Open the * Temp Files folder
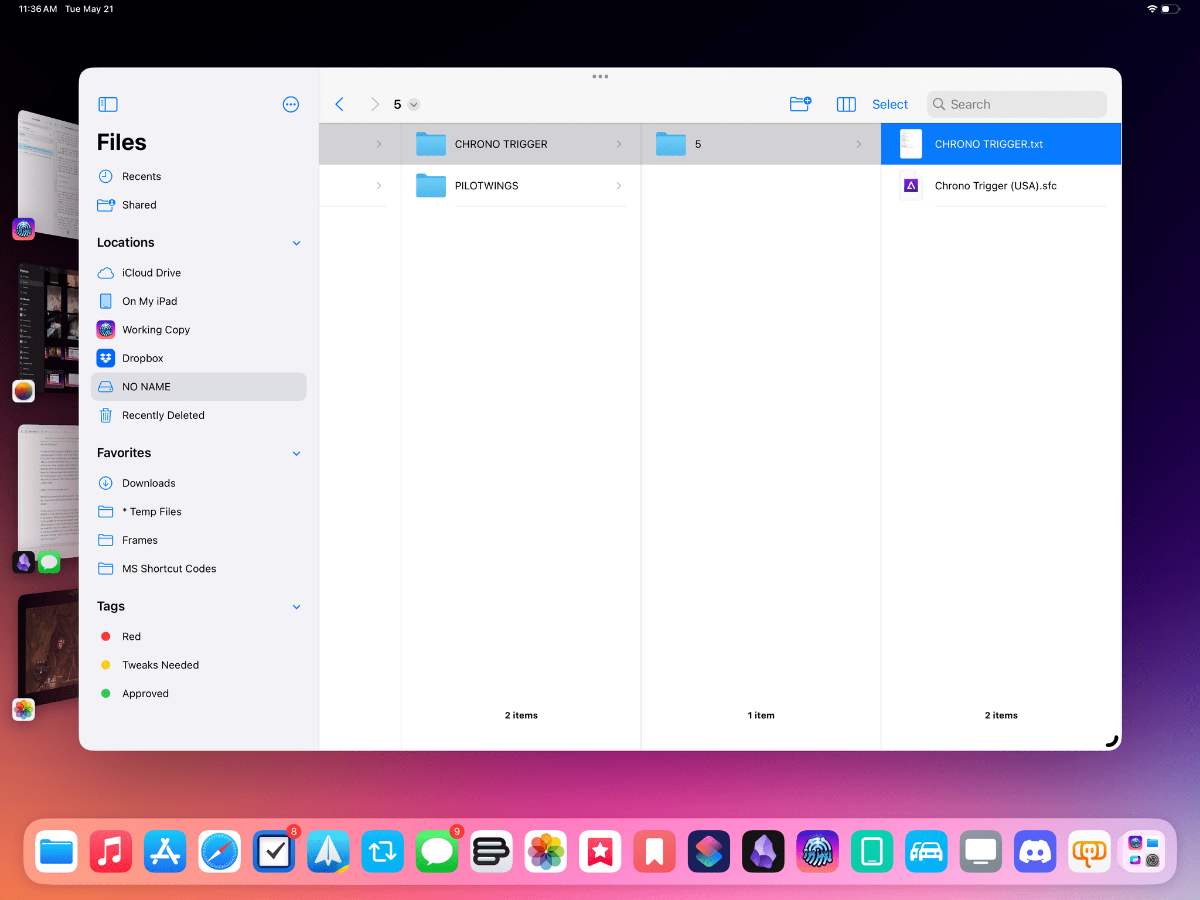Screen dimensions: 1200x900 pyautogui.click(x=199, y=512)
